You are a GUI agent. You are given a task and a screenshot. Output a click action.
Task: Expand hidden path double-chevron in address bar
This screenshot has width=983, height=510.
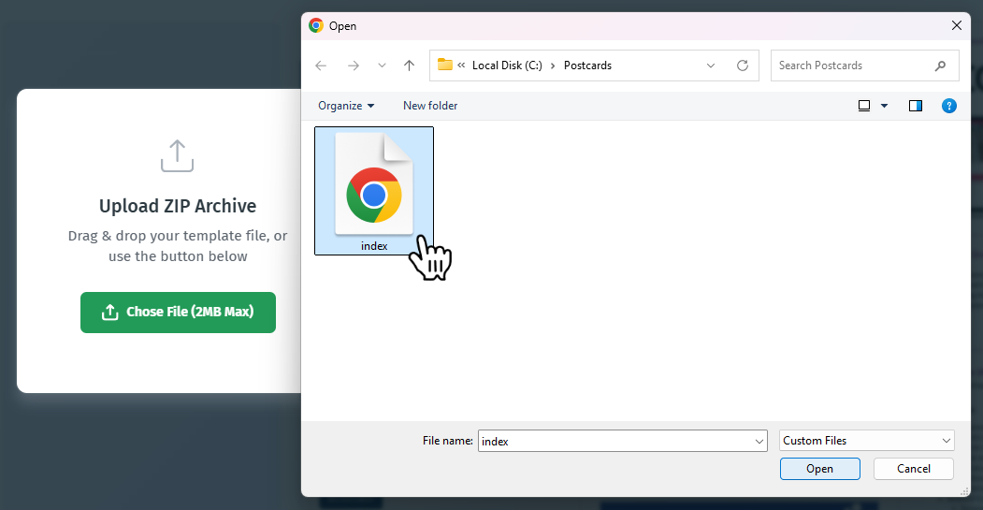[x=461, y=65]
